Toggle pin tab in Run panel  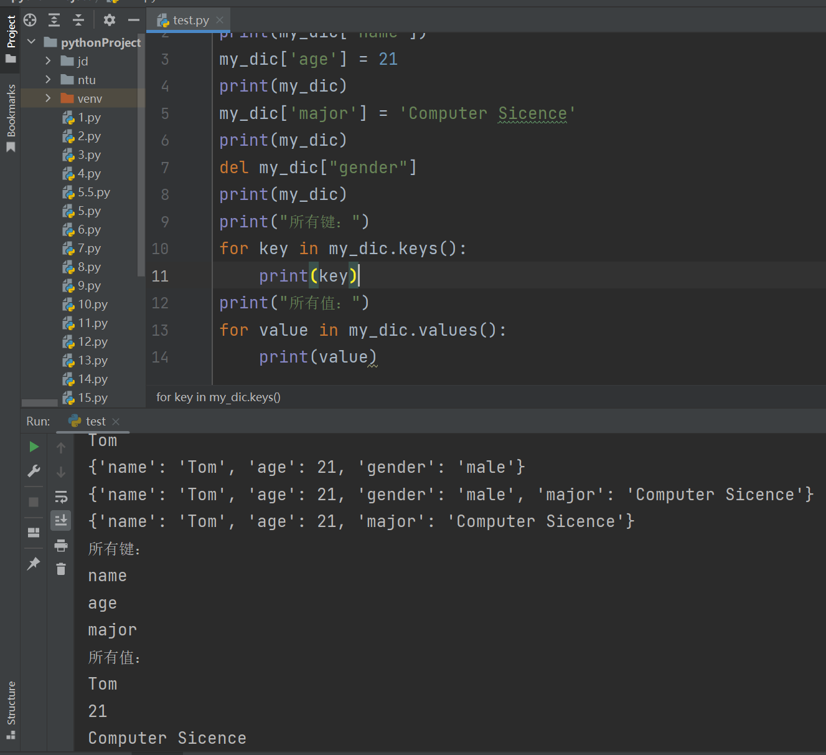pos(34,563)
